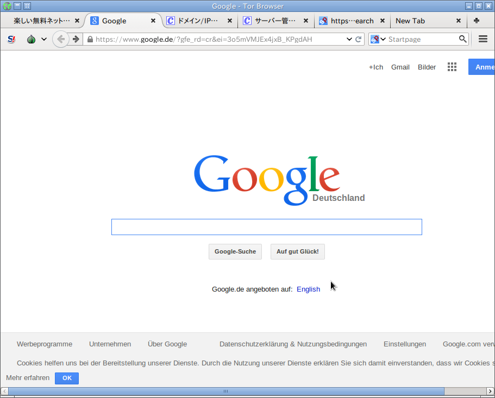Click the NoScript S! toolbar icon
The width and height of the screenshot is (495, 398).
(x=11, y=39)
